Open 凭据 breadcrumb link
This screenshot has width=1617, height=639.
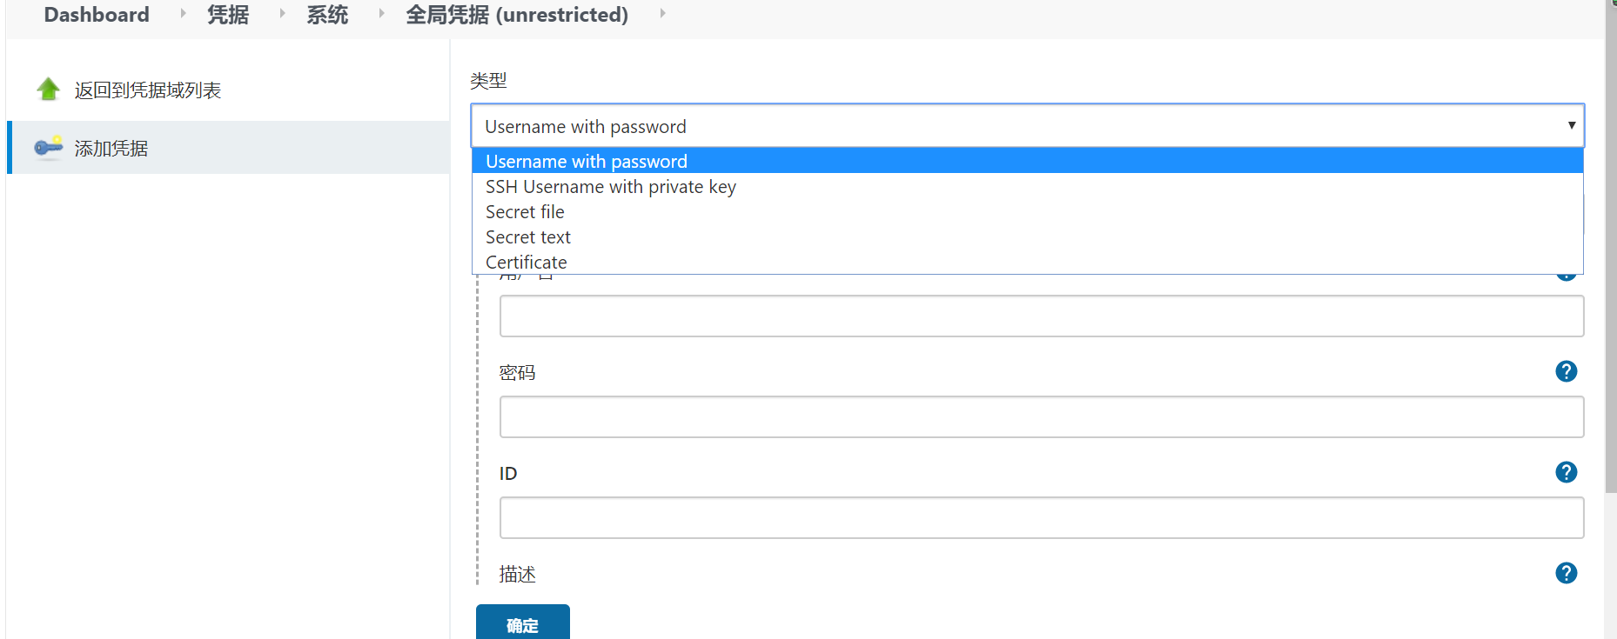[x=228, y=15]
